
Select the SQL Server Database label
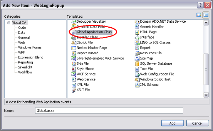156,63
